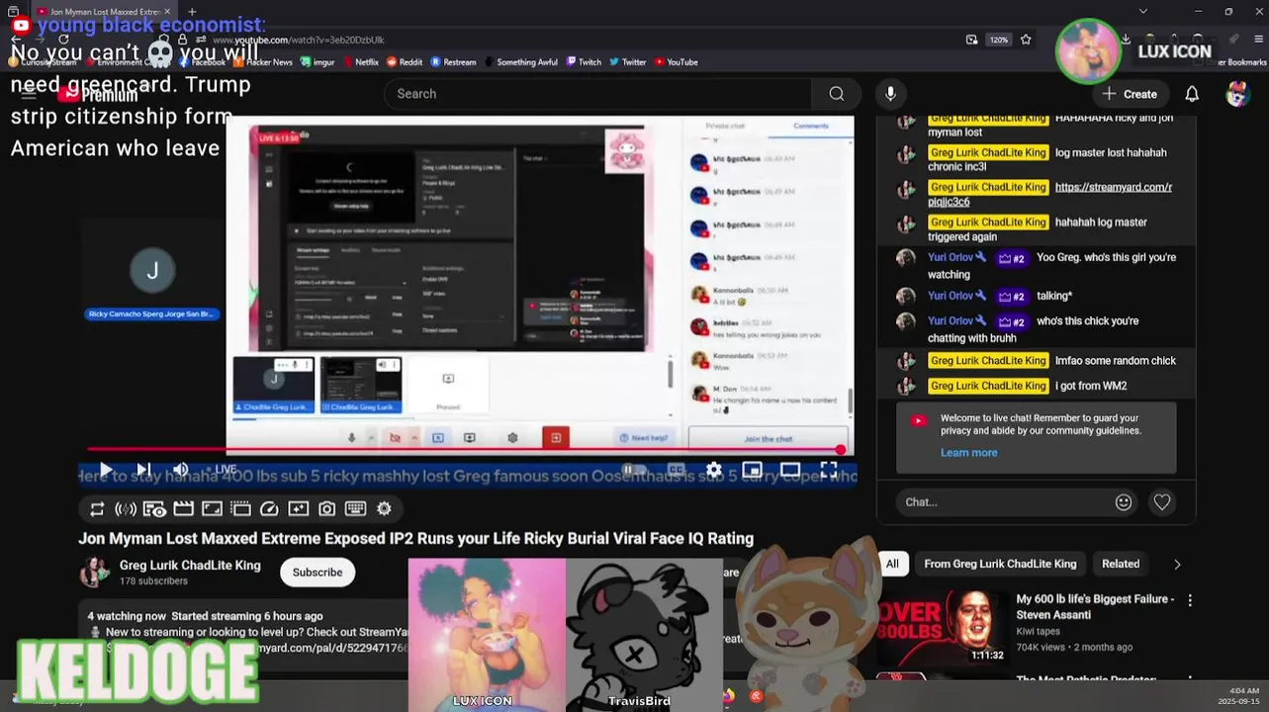Image resolution: width=1269 pixels, height=712 pixels.
Task: Click the browser address bar URL
Action: 299,40
